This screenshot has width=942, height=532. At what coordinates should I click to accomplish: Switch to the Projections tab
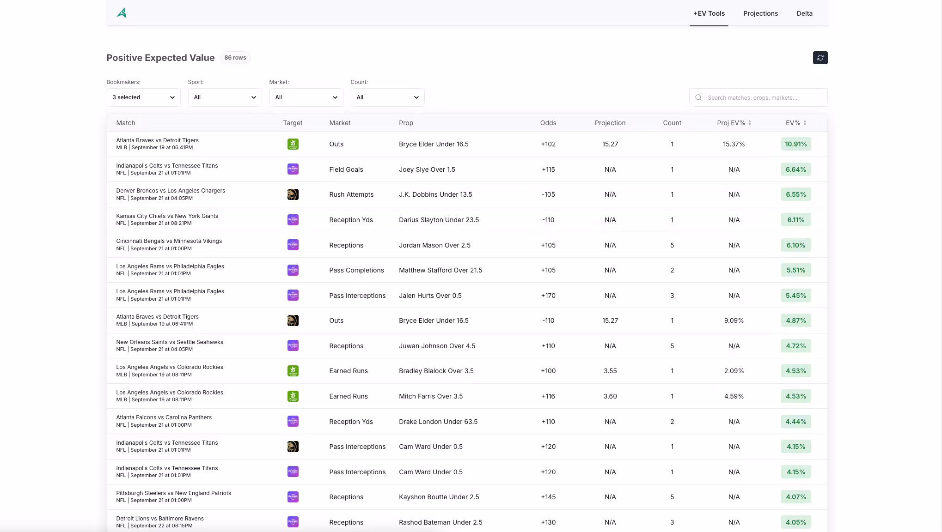click(x=760, y=13)
